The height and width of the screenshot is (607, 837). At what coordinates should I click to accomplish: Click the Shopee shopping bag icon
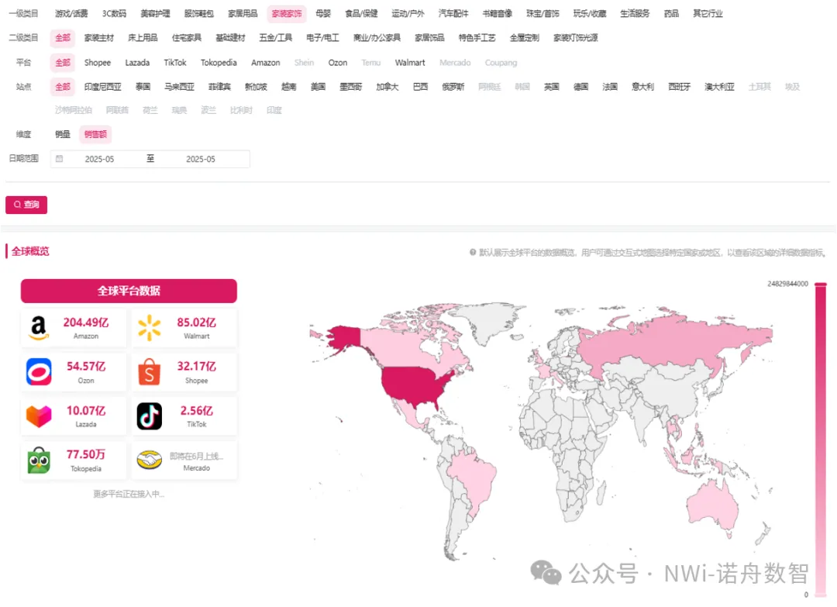coord(150,372)
